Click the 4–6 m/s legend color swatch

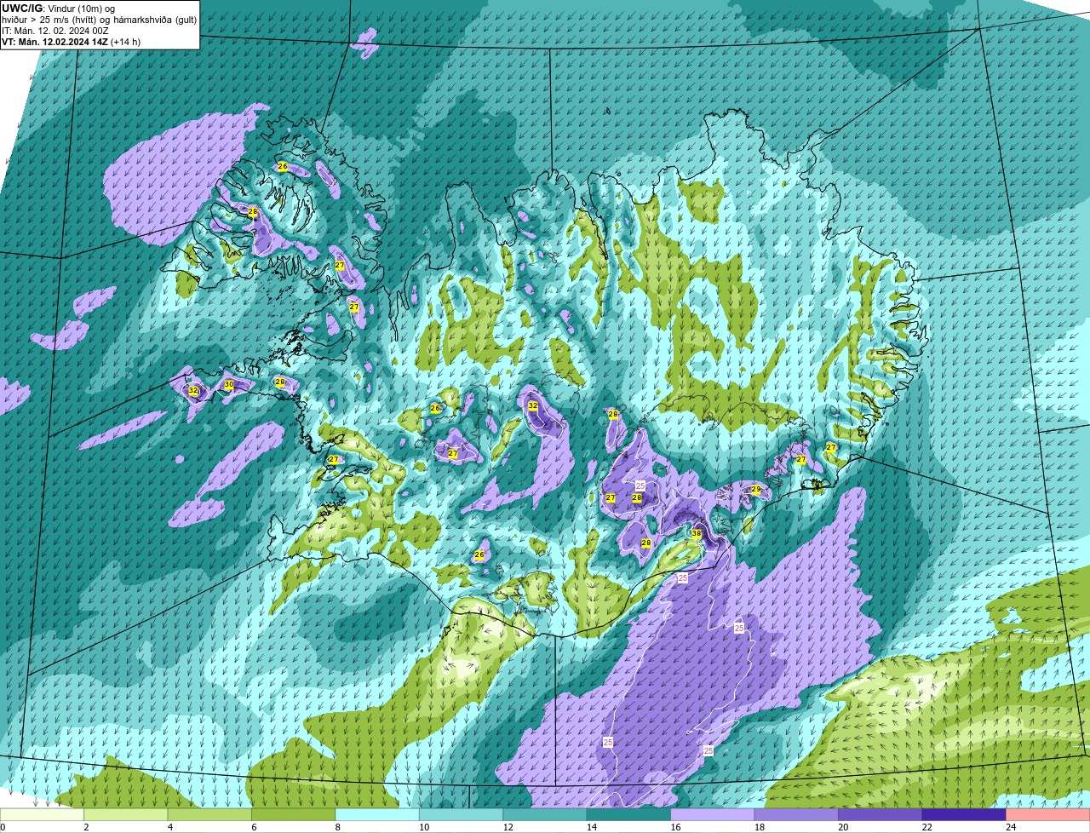(x=209, y=814)
